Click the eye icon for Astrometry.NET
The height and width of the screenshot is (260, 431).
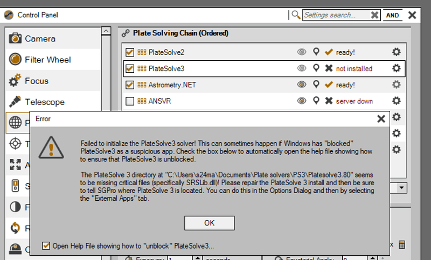(x=302, y=85)
